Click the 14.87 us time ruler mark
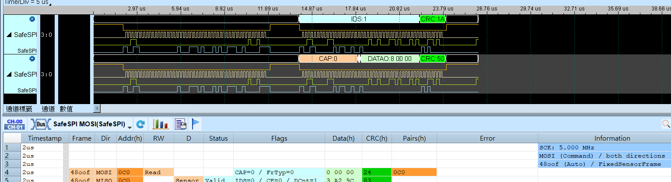The height and width of the screenshot is (182, 671). (312, 8)
